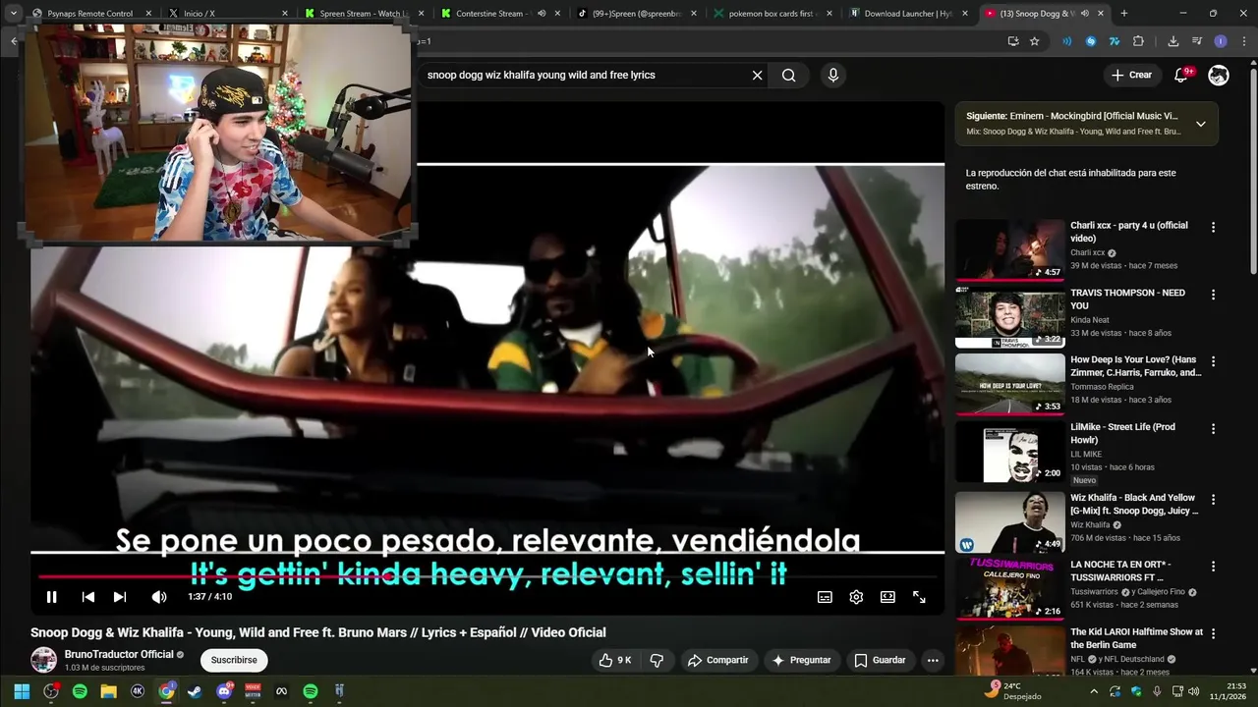The image size is (1258, 707).
Task: Toggle subtitles on the video player
Action: (825, 597)
